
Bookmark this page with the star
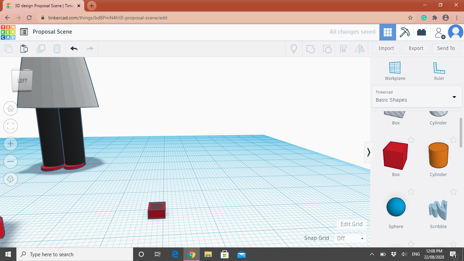click(x=410, y=18)
